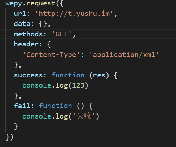Click the success callback key
The height and width of the screenshot is (147, 176).
(28, 75)
